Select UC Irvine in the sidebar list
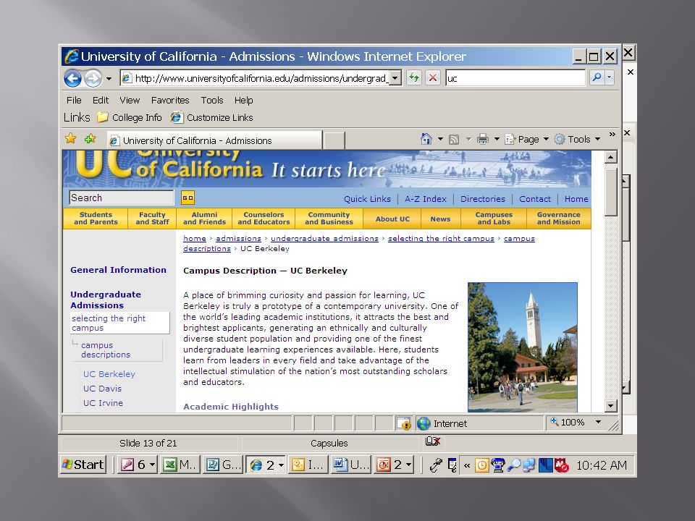695x521 pixels. [x=103, y=403]
